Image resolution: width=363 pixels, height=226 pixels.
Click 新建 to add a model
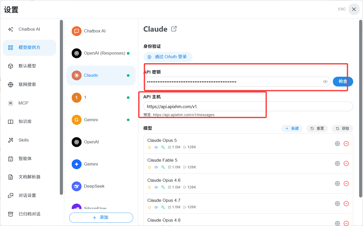pyautogui.click(x=292, y=128)
